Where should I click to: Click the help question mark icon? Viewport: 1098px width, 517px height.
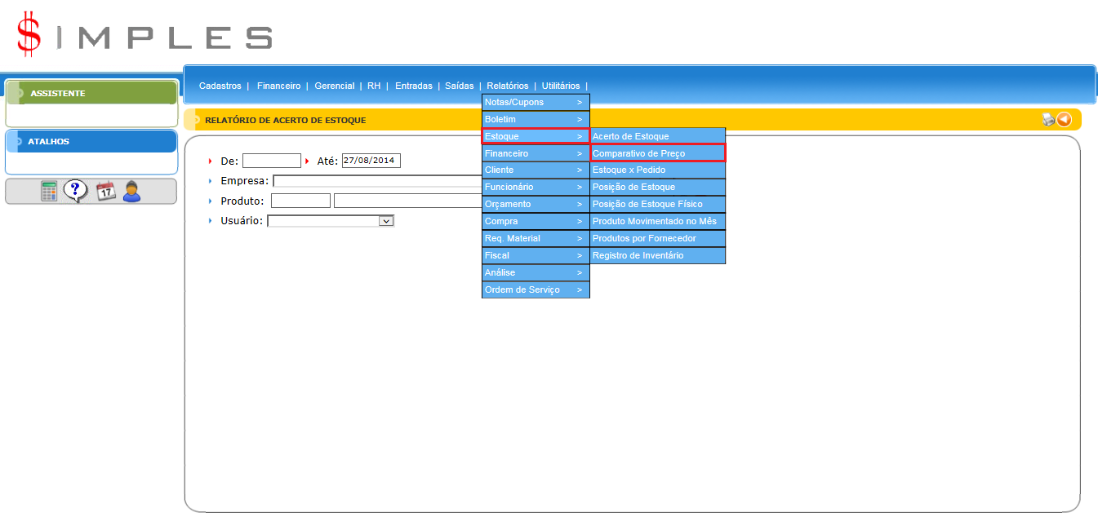[75, 192]
